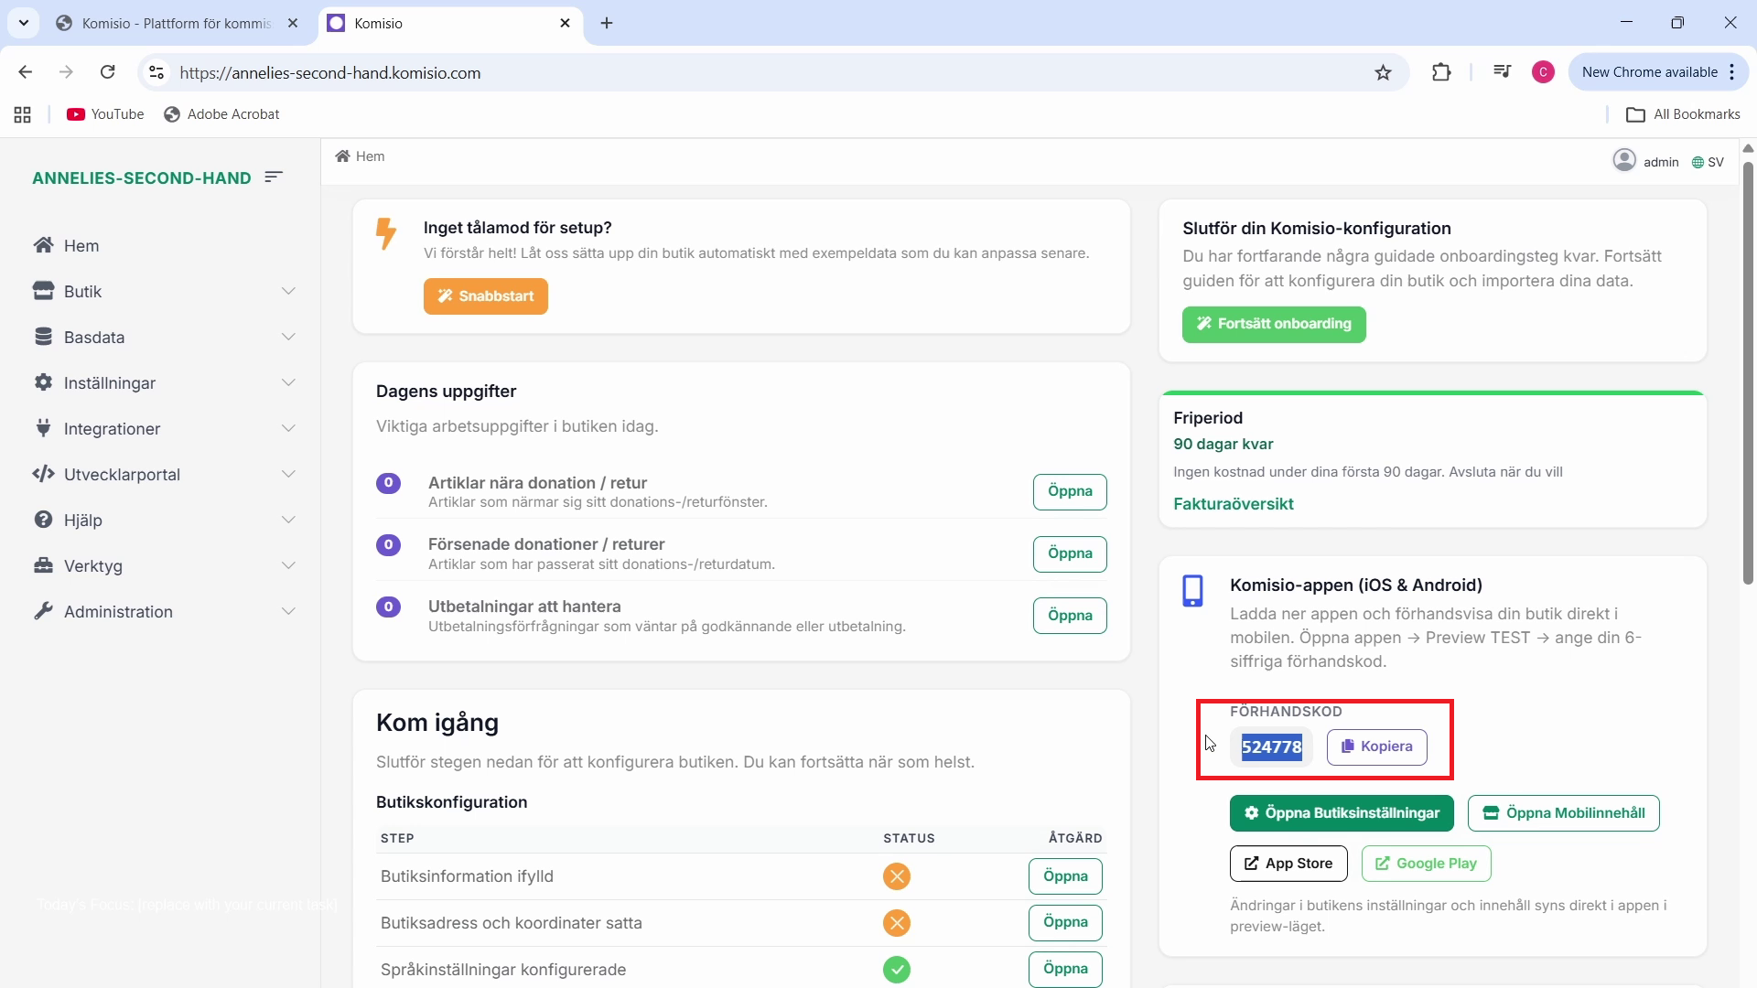The height and width of the screenshot is (988, 1757).
Task: Open the Fakturaöversikt link
Action: coord(1233,504)
